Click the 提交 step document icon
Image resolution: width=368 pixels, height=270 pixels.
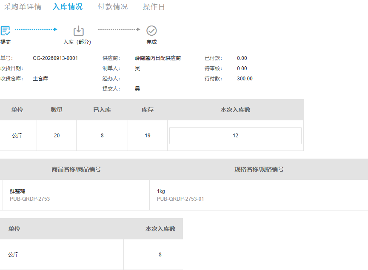coord(6,31)
